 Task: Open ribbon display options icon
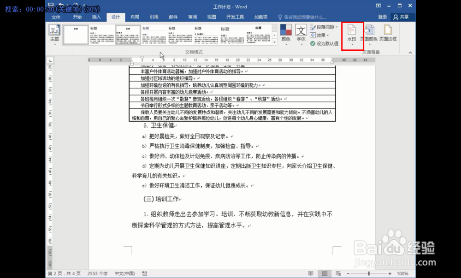pyautogui.click(x=378, y=6)
